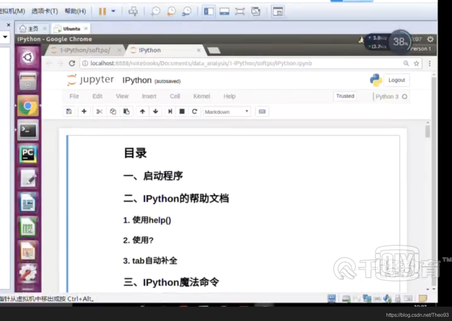Viewport: 452px width, 321px height.
Task: Open LibreOffice Impress from the launcher
Action: click(28, 251)
